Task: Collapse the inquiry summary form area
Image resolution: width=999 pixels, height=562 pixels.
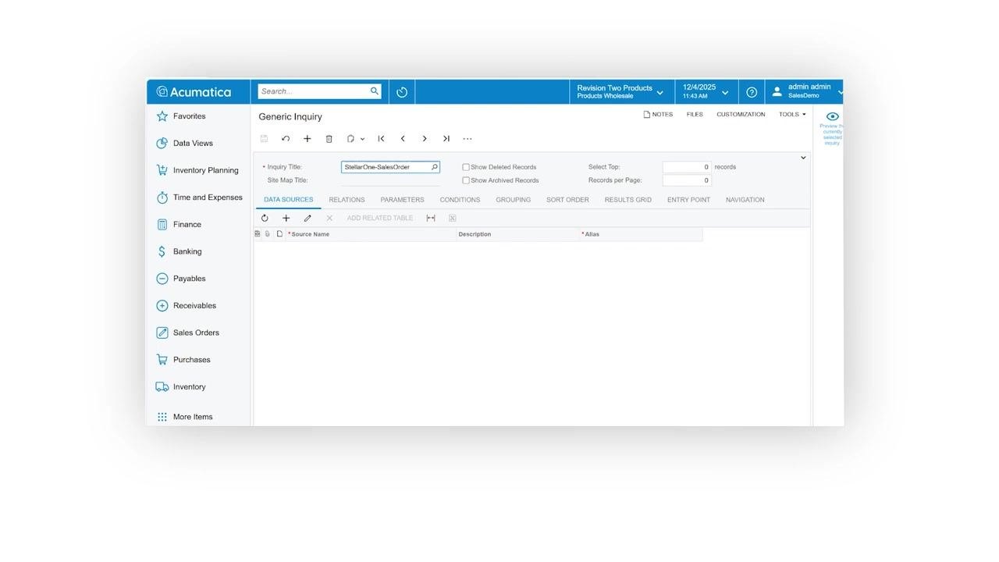Action: 803,158
